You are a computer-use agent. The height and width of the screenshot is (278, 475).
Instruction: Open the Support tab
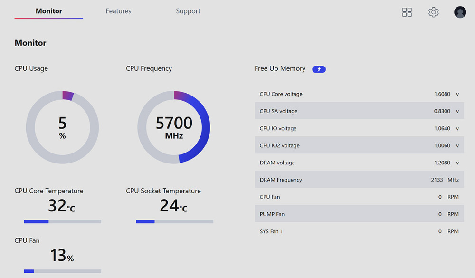pyautogui.click(x=188, y=11)
